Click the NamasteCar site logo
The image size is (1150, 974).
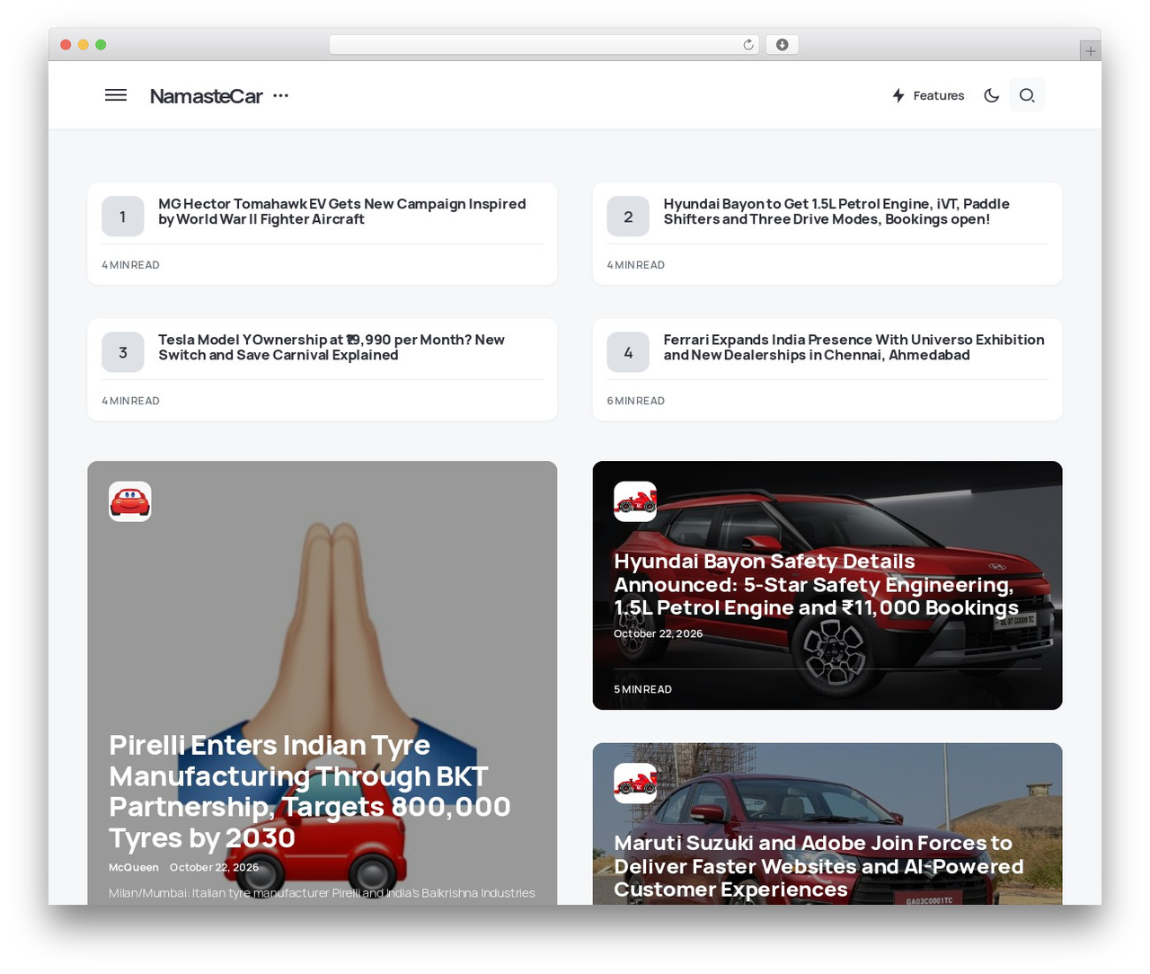206,96
